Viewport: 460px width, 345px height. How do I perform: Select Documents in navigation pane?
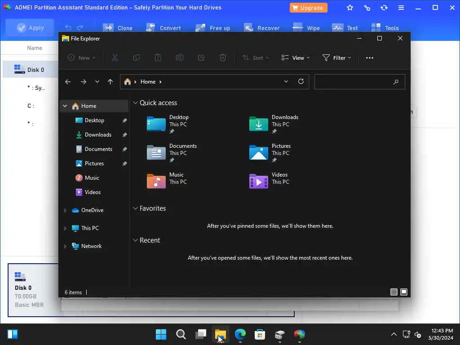(98, 149)
